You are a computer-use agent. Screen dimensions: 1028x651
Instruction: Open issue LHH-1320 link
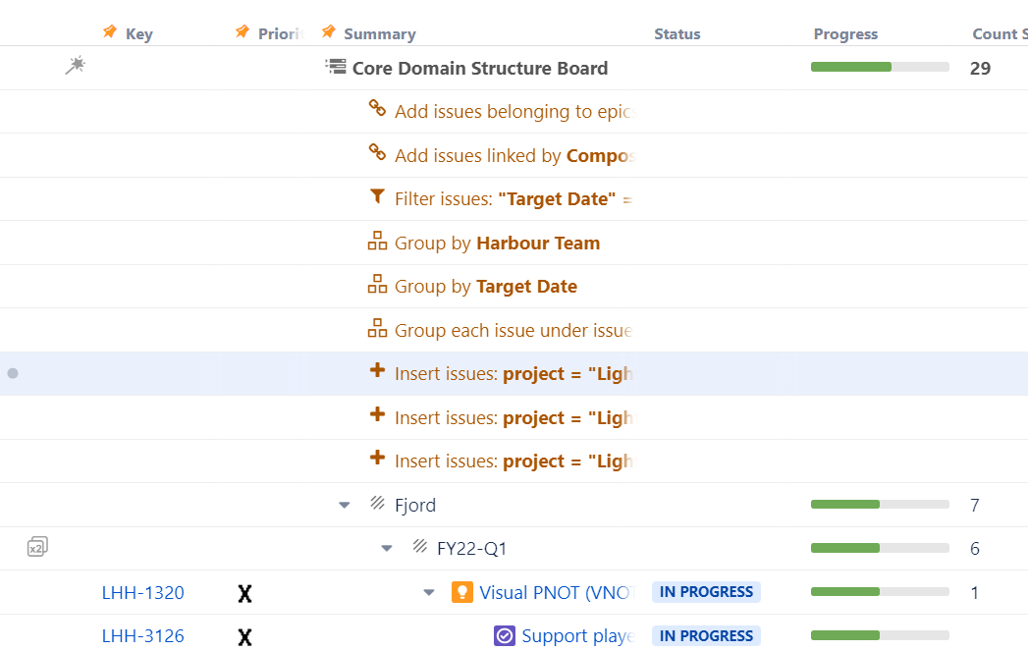point(143,593)
